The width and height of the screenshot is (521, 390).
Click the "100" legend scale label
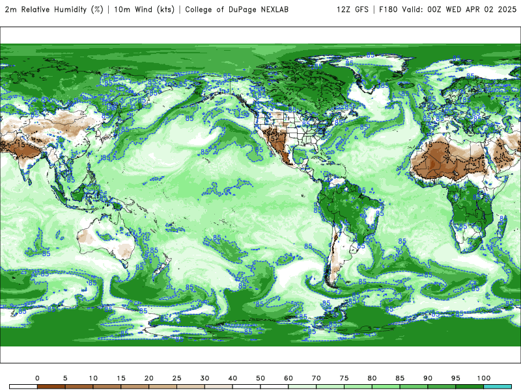pyautogui.click(x=484, y=378)
